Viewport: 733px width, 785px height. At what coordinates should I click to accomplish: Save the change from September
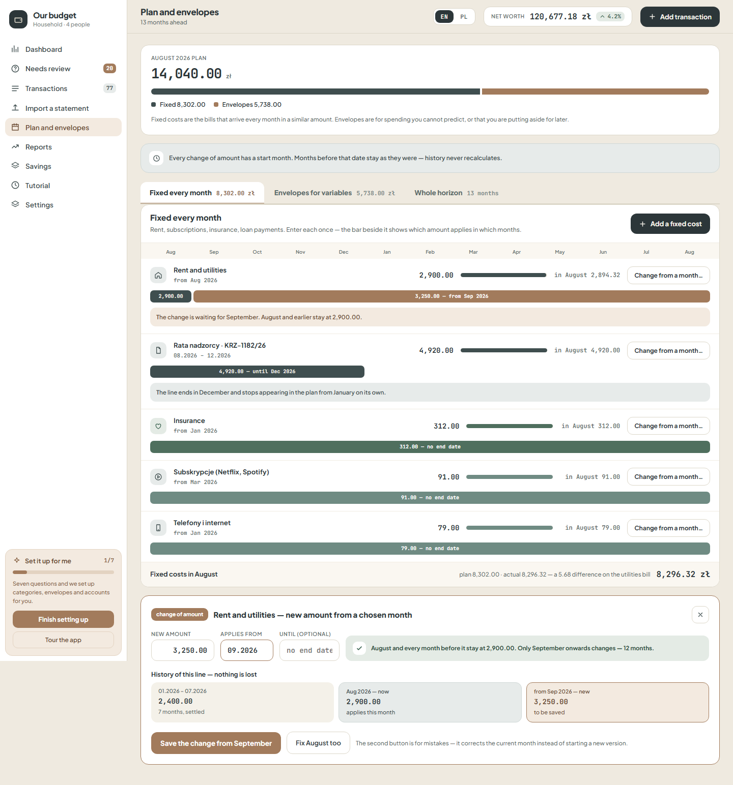(216, 743)
